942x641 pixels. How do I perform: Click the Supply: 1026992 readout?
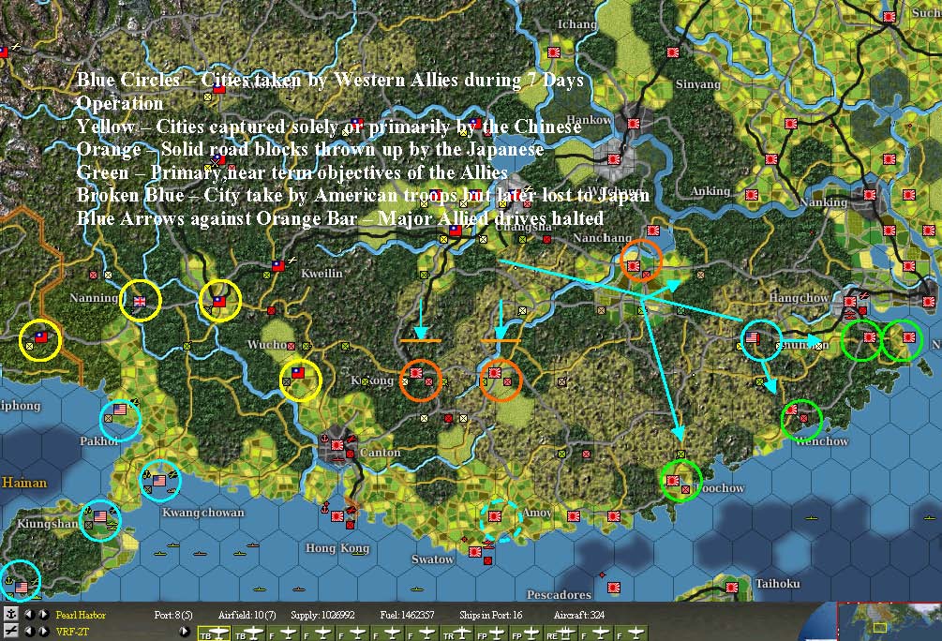tap(322, 615)
